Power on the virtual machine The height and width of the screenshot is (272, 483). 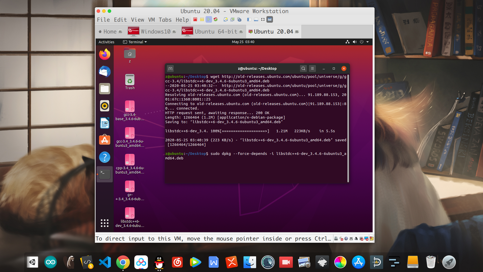point(209,19)
